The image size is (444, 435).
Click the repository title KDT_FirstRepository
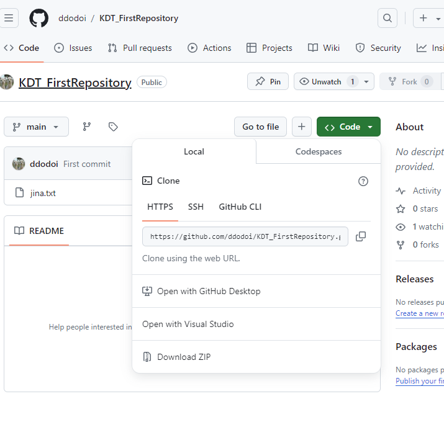click(75, 83)
